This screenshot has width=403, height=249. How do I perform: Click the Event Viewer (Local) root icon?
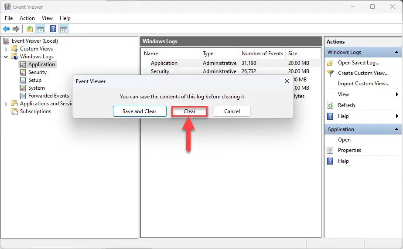[7, 41]
